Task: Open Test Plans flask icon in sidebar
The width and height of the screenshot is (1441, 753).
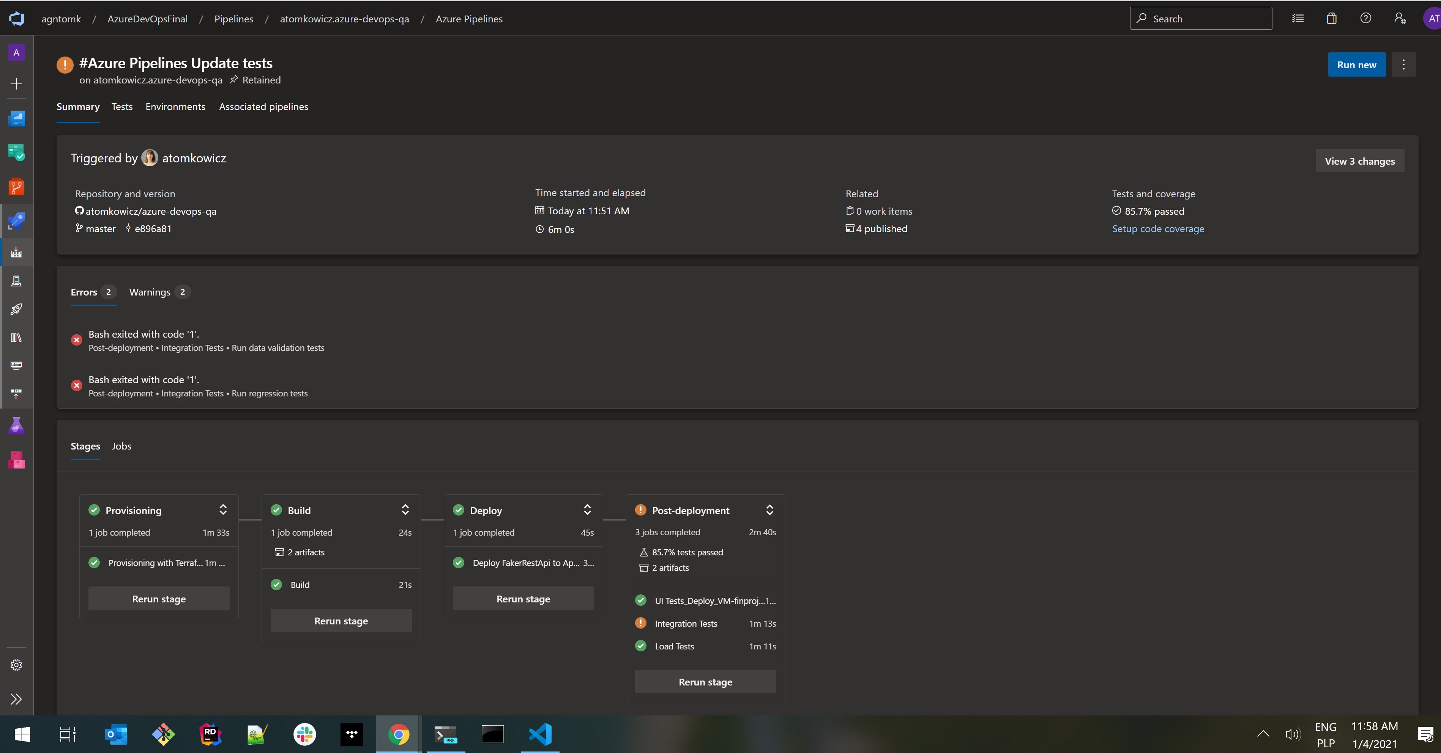Action: pyautogui.click(x=16, y=426)
